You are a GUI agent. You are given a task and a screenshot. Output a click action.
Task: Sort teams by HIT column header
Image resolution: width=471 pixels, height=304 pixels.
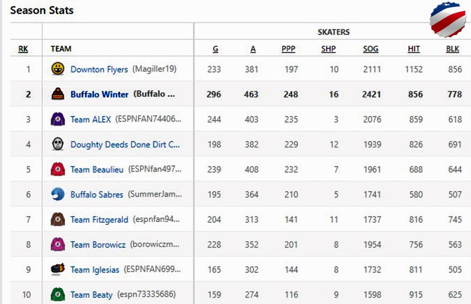tap(414, 49)
